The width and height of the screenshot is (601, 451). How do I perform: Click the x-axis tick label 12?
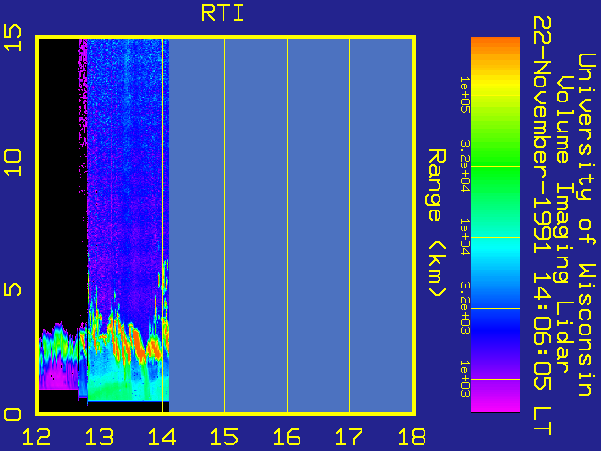click(x=37, y=437)
